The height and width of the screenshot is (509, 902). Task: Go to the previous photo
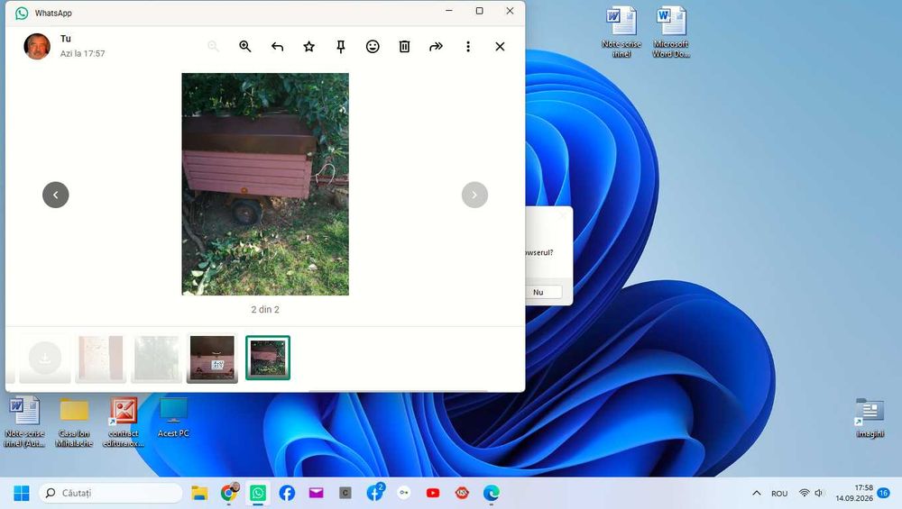coord(56,195)
